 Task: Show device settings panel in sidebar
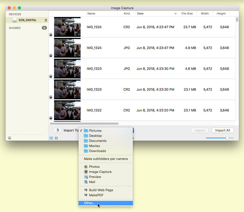click(x=10, y=138)
